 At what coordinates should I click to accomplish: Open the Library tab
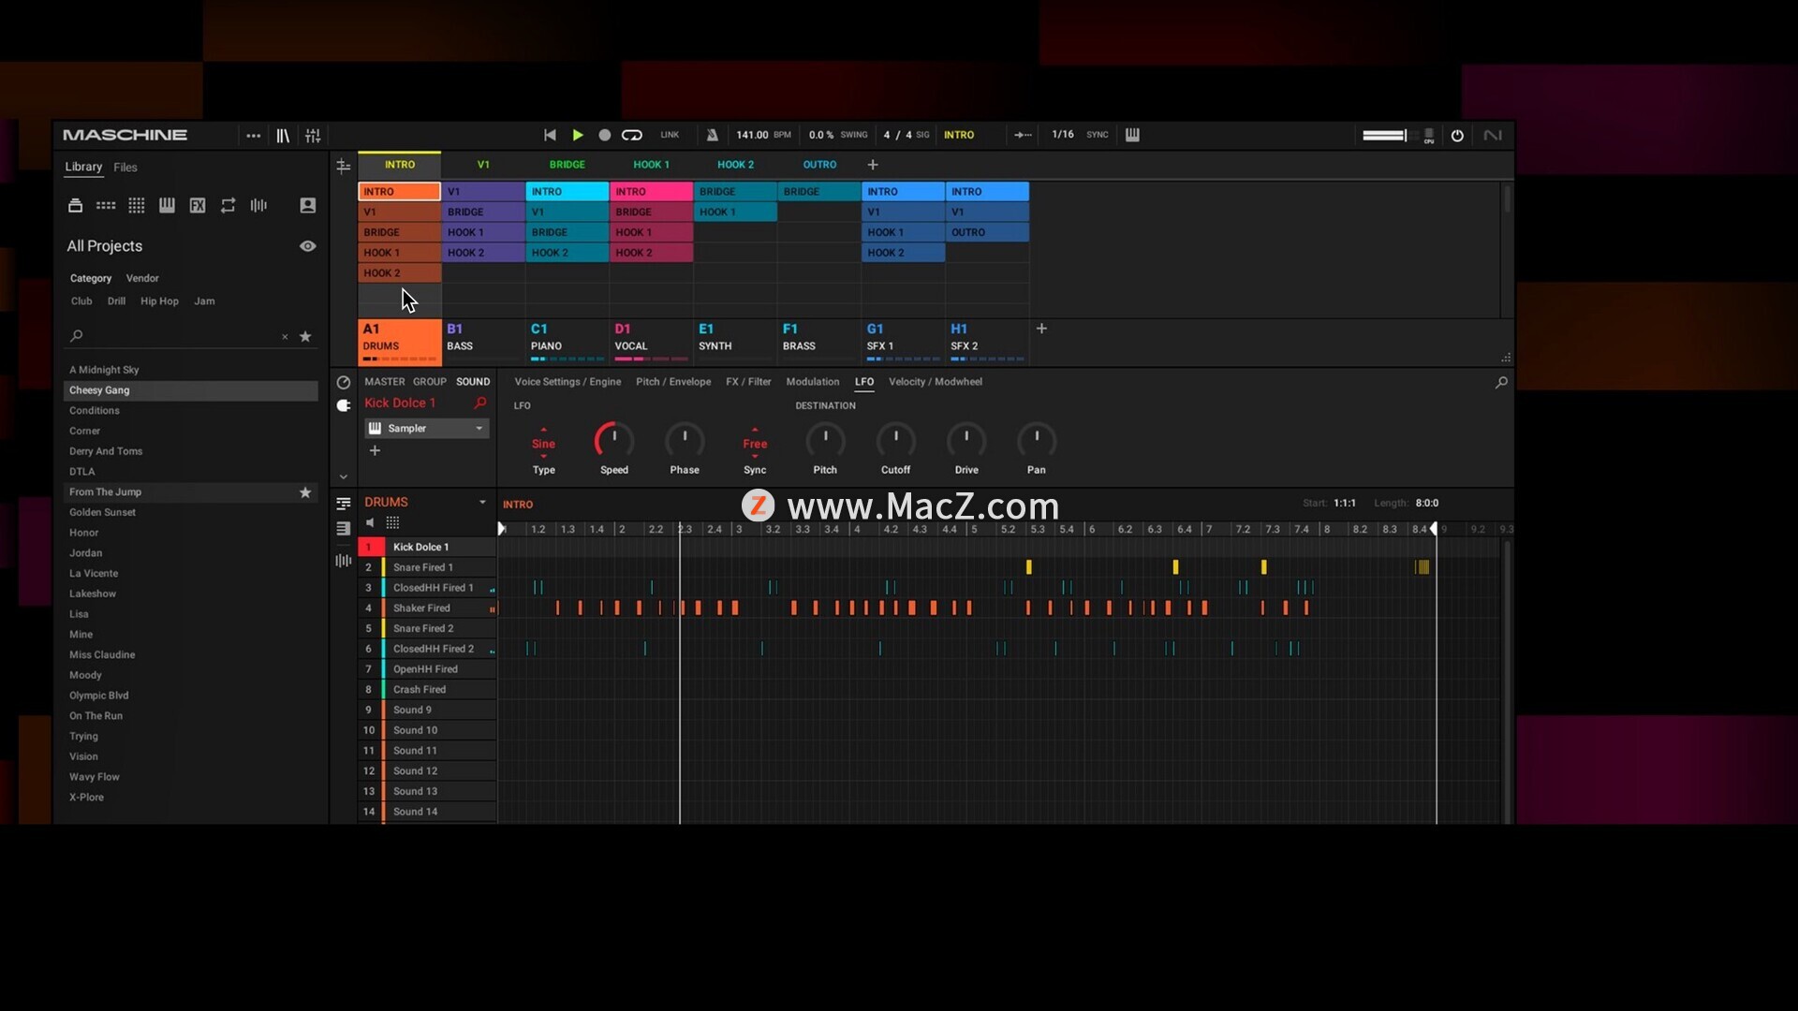(x=83, y=167)
